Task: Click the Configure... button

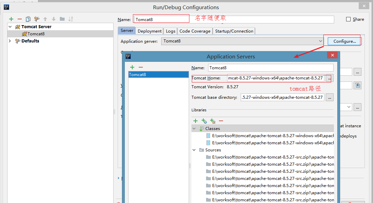Action: tap(344, 41)
